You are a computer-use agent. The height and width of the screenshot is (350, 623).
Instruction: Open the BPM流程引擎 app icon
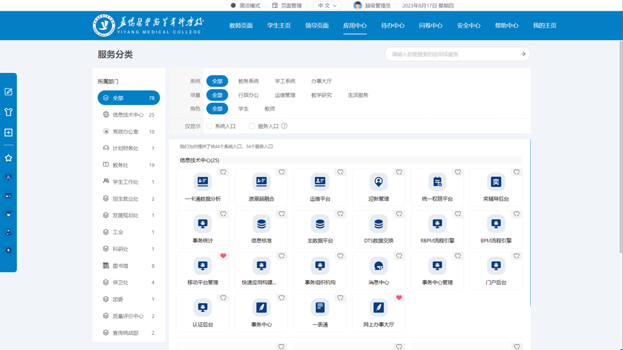pos(496,224)
